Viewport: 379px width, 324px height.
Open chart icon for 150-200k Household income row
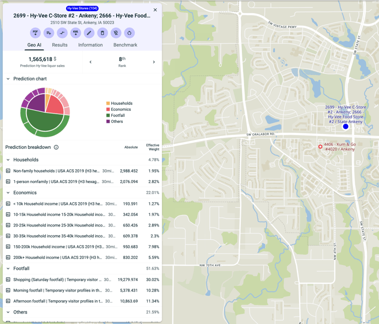pyautogui.click(x=8, y=247)
